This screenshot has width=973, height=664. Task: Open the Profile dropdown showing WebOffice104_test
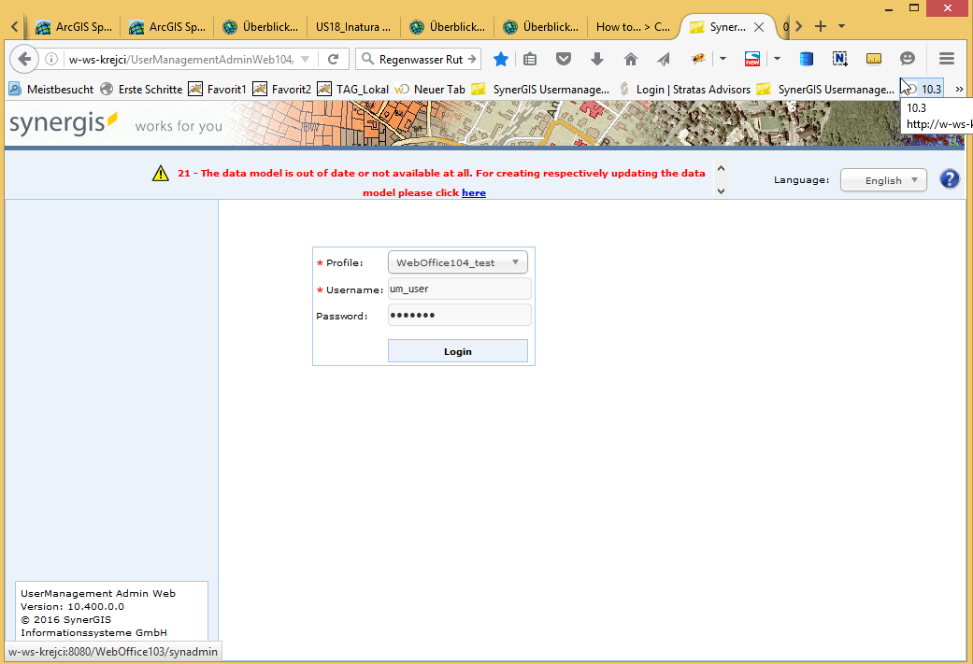click(457, 262)
